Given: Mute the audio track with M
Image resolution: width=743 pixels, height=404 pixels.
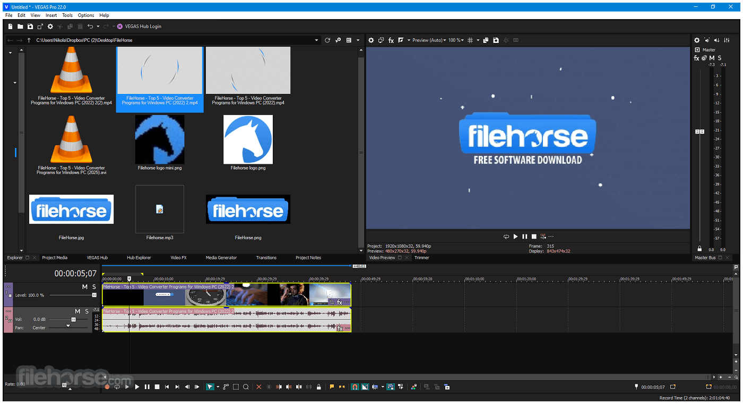Looking at the screenshot, I should pos(77,311).
